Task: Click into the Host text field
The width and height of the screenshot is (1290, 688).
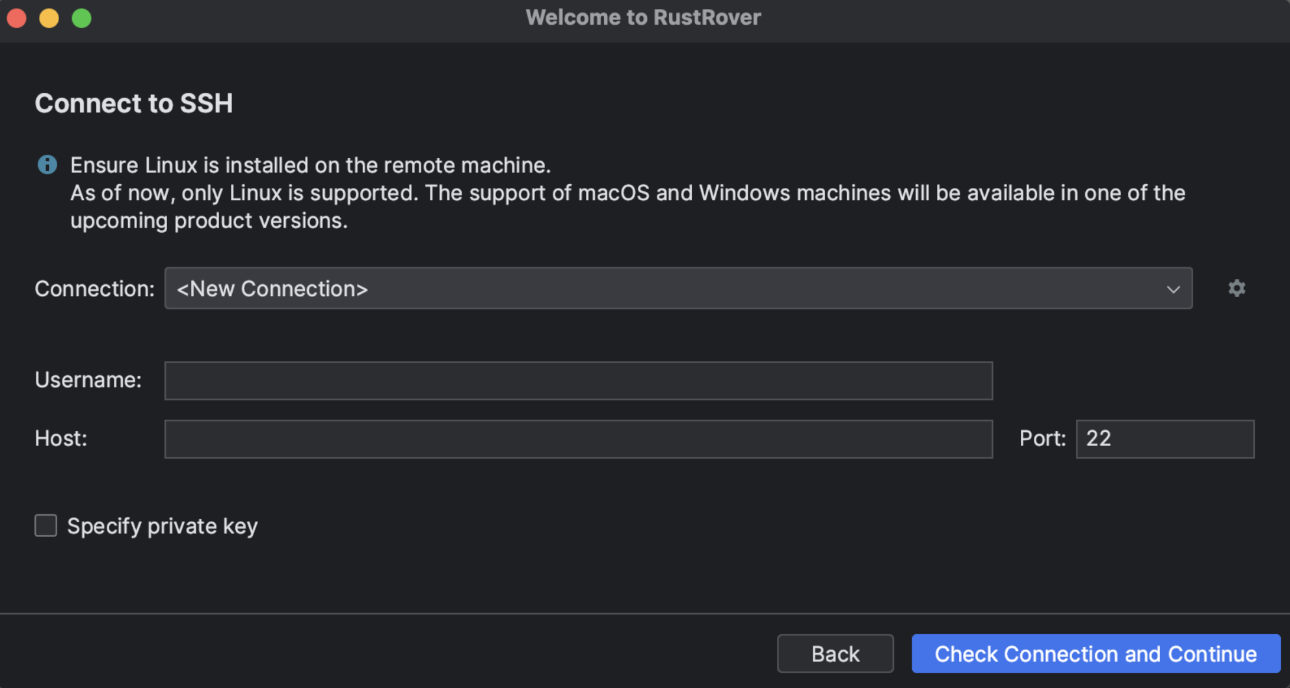Action: tap(578, 439)
